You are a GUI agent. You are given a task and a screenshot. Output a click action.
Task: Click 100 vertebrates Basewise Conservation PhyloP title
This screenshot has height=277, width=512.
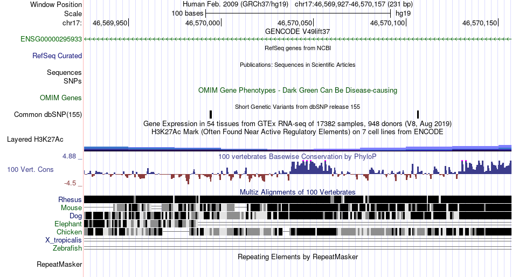tap(297, 156)
